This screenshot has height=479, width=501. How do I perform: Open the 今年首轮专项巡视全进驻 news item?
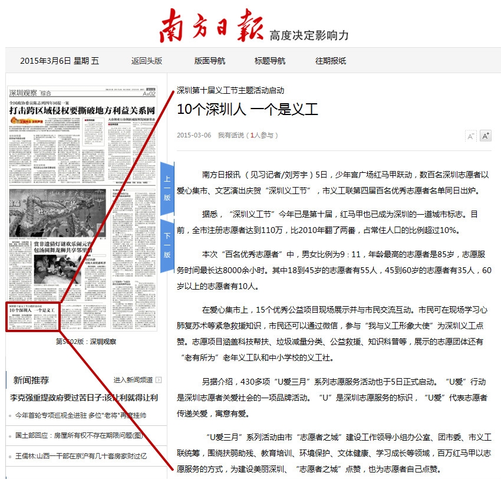81,416
